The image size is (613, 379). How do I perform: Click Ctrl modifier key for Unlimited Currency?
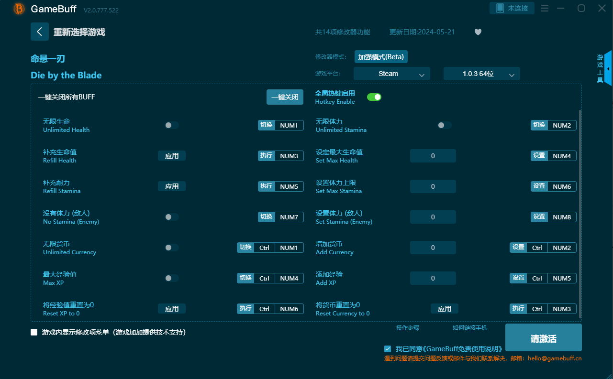[x=264, y=248]
